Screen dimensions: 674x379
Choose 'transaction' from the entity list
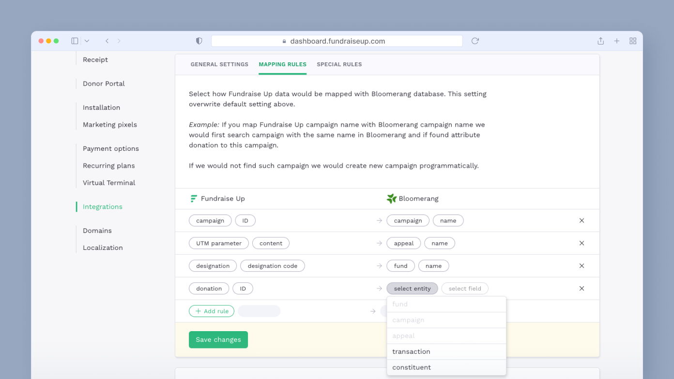point(446,351)
